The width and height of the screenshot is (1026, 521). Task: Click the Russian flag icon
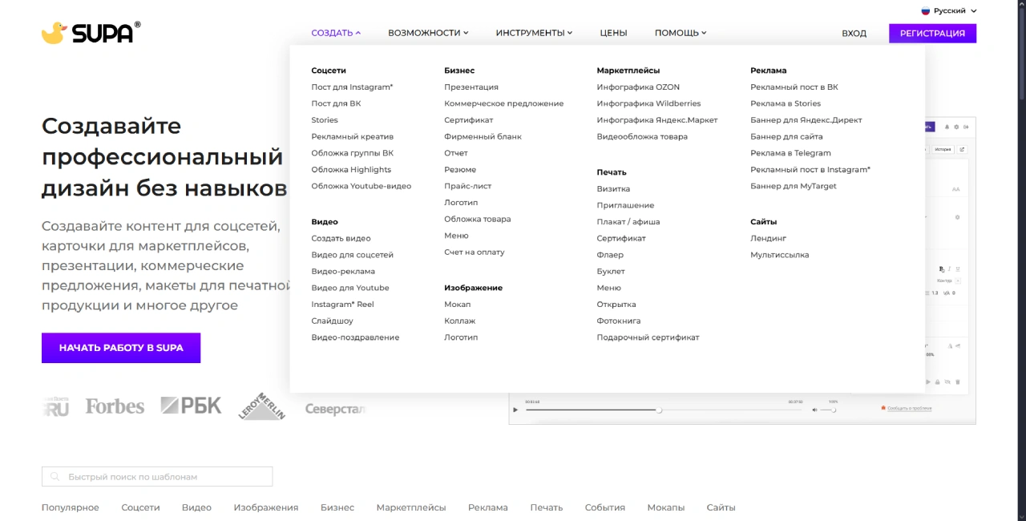pos(925,11)
